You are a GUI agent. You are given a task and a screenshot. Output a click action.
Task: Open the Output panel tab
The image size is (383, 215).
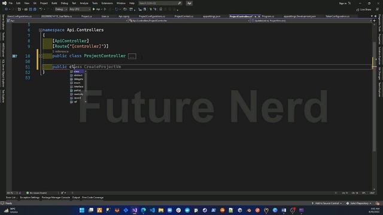click(76, 198)
